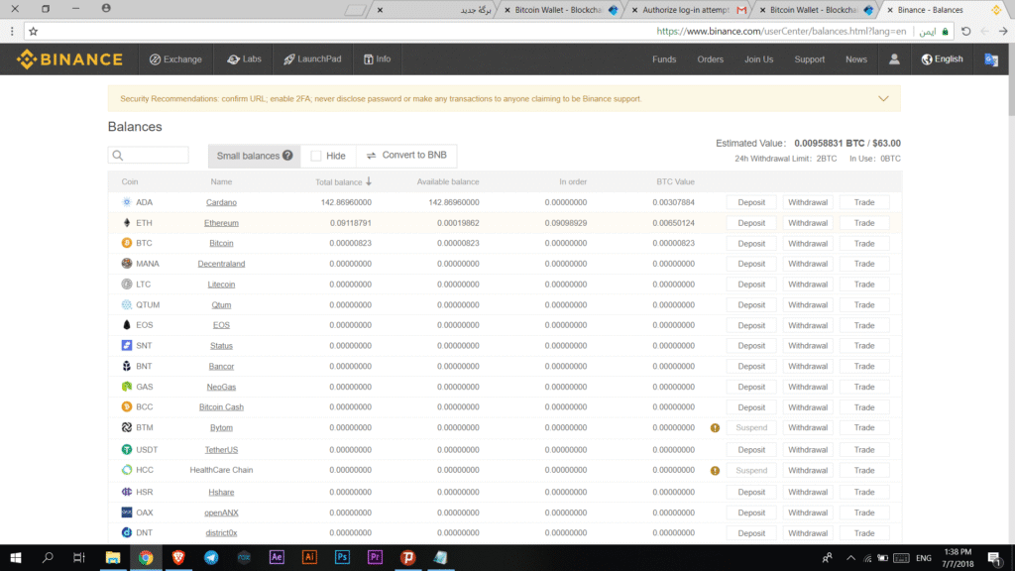Click the Binance logo in header
The width and height of the screenshot is (1015, 571).
point(69,59)
